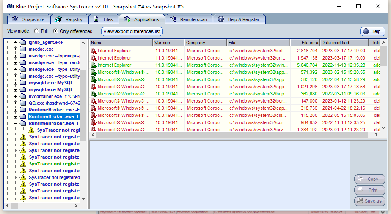Open the Files tab

pyautogui.click(x=104, y=19)
